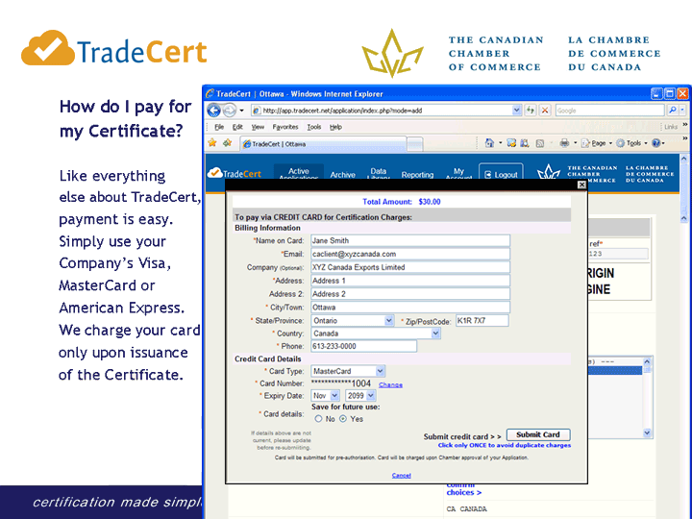
Task: Open the Archive nav tab
Action: pyautogui.click(x=342, y=174)
